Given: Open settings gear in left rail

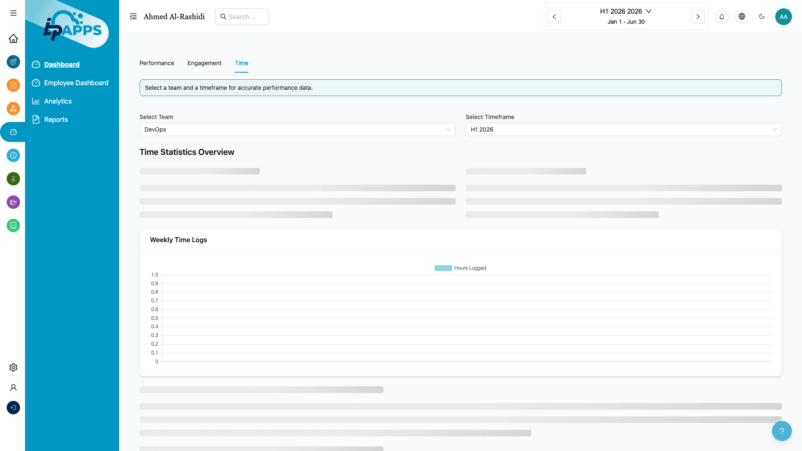Looking at the screenshot, I should [x=13, y=367].
